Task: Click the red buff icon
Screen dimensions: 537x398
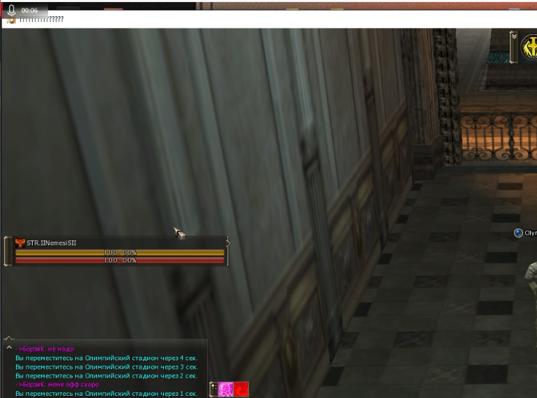Action: (241, 389)
